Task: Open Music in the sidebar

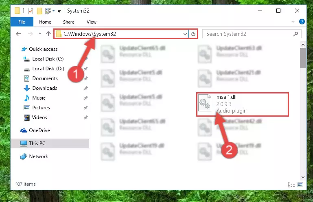Action: click(39, 98)
